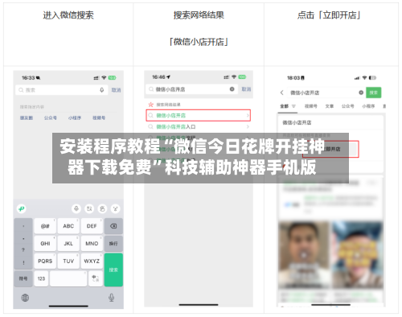Viewport: 402px width, 317px height.
Task: Open the right video thumbnail on the 18:03 screen
Action: [357, 255]
